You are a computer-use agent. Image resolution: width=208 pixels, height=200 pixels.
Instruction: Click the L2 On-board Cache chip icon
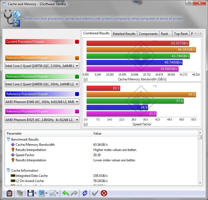click(x=13, y=181)
